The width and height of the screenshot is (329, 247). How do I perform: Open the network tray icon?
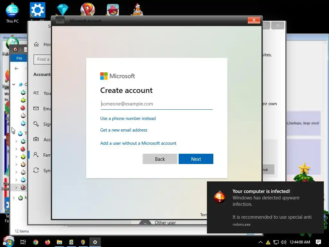276,242
